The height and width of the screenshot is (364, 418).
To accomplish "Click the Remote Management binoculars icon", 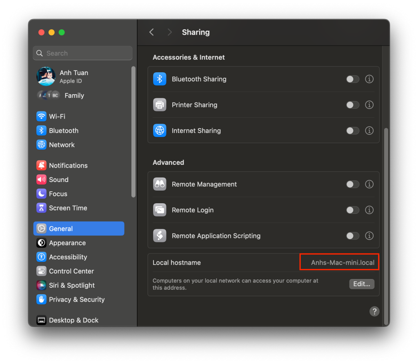I will click(x=160, y=184).
